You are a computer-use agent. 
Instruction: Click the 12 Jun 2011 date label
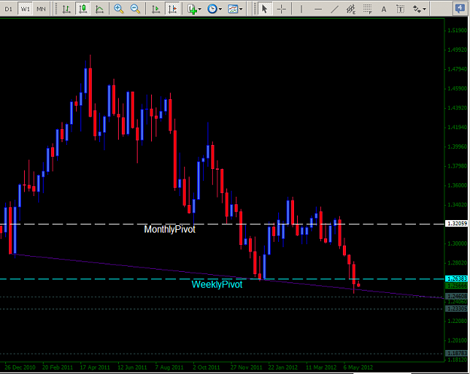tap(132, 367)
